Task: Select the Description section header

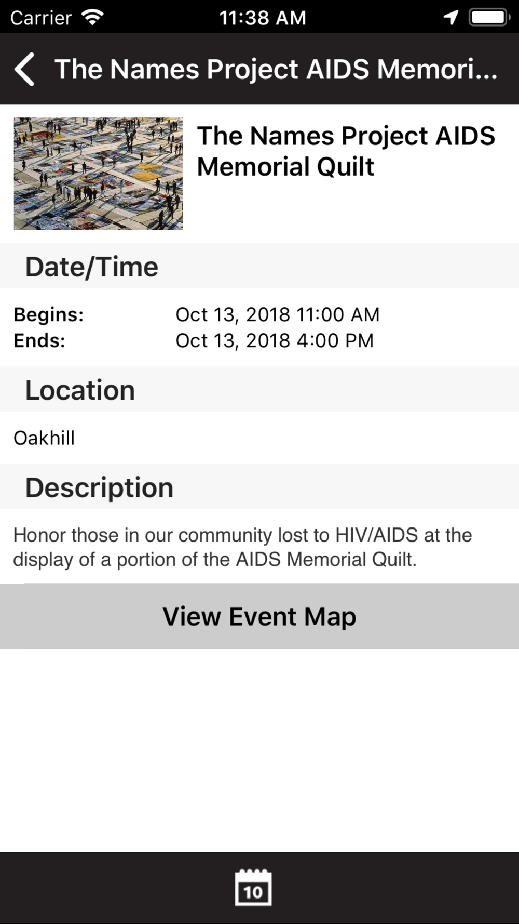Action: [259, 487]
